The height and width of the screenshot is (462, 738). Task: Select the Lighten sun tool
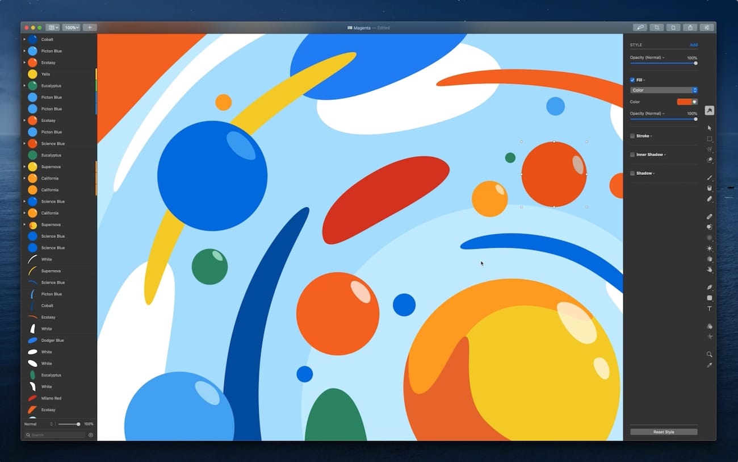click(709, 248)
